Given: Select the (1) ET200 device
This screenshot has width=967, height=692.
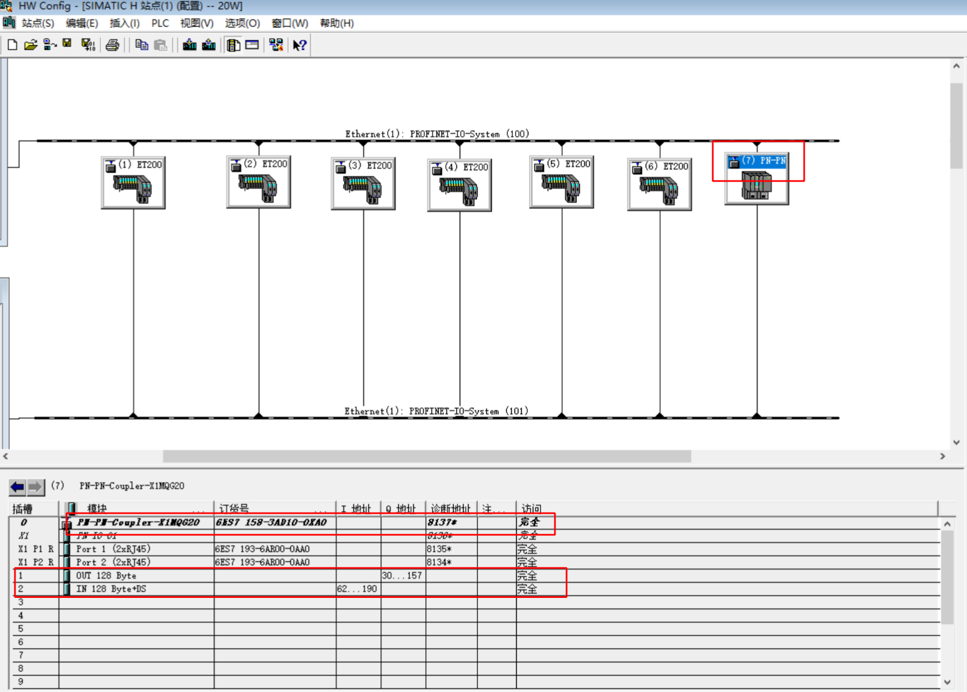Looking at the screenshot, I should [x=133, y=182].
